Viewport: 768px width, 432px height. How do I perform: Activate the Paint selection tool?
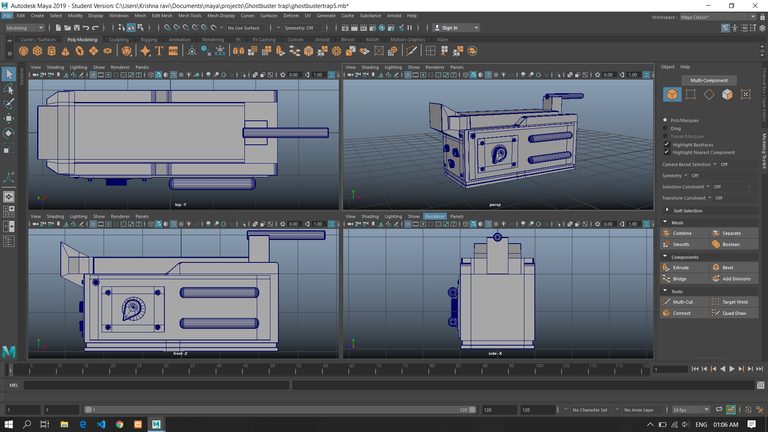(9, 104)
